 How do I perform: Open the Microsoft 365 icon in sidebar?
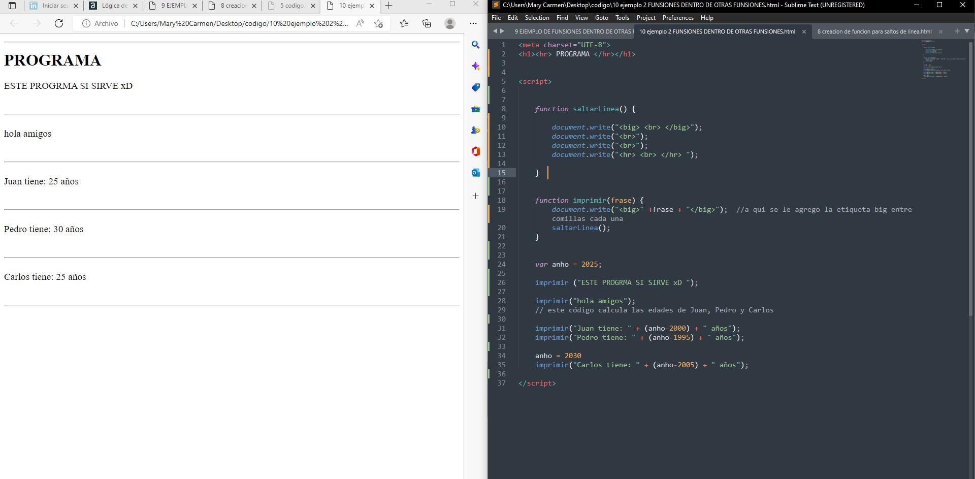(475, 151)
